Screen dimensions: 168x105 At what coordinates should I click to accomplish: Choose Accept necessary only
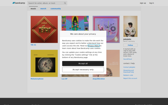coord(83,70)
